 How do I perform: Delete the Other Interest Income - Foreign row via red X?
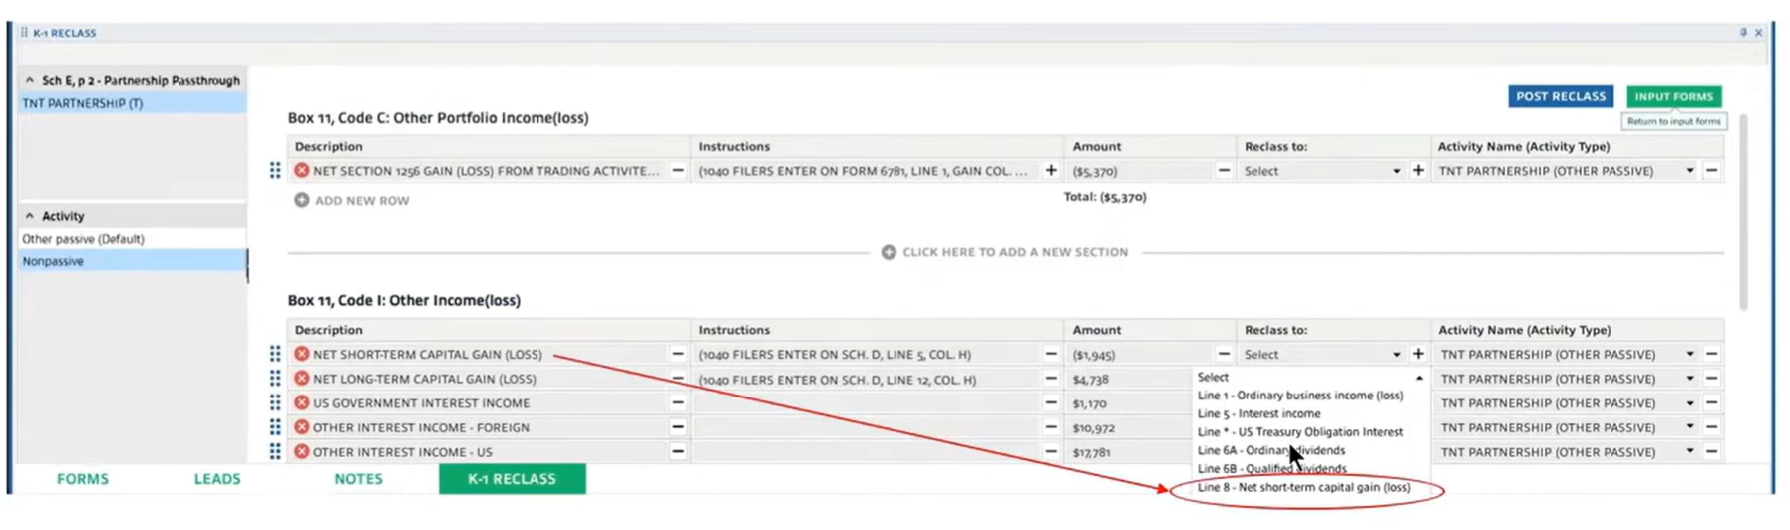tap(301, 427)
